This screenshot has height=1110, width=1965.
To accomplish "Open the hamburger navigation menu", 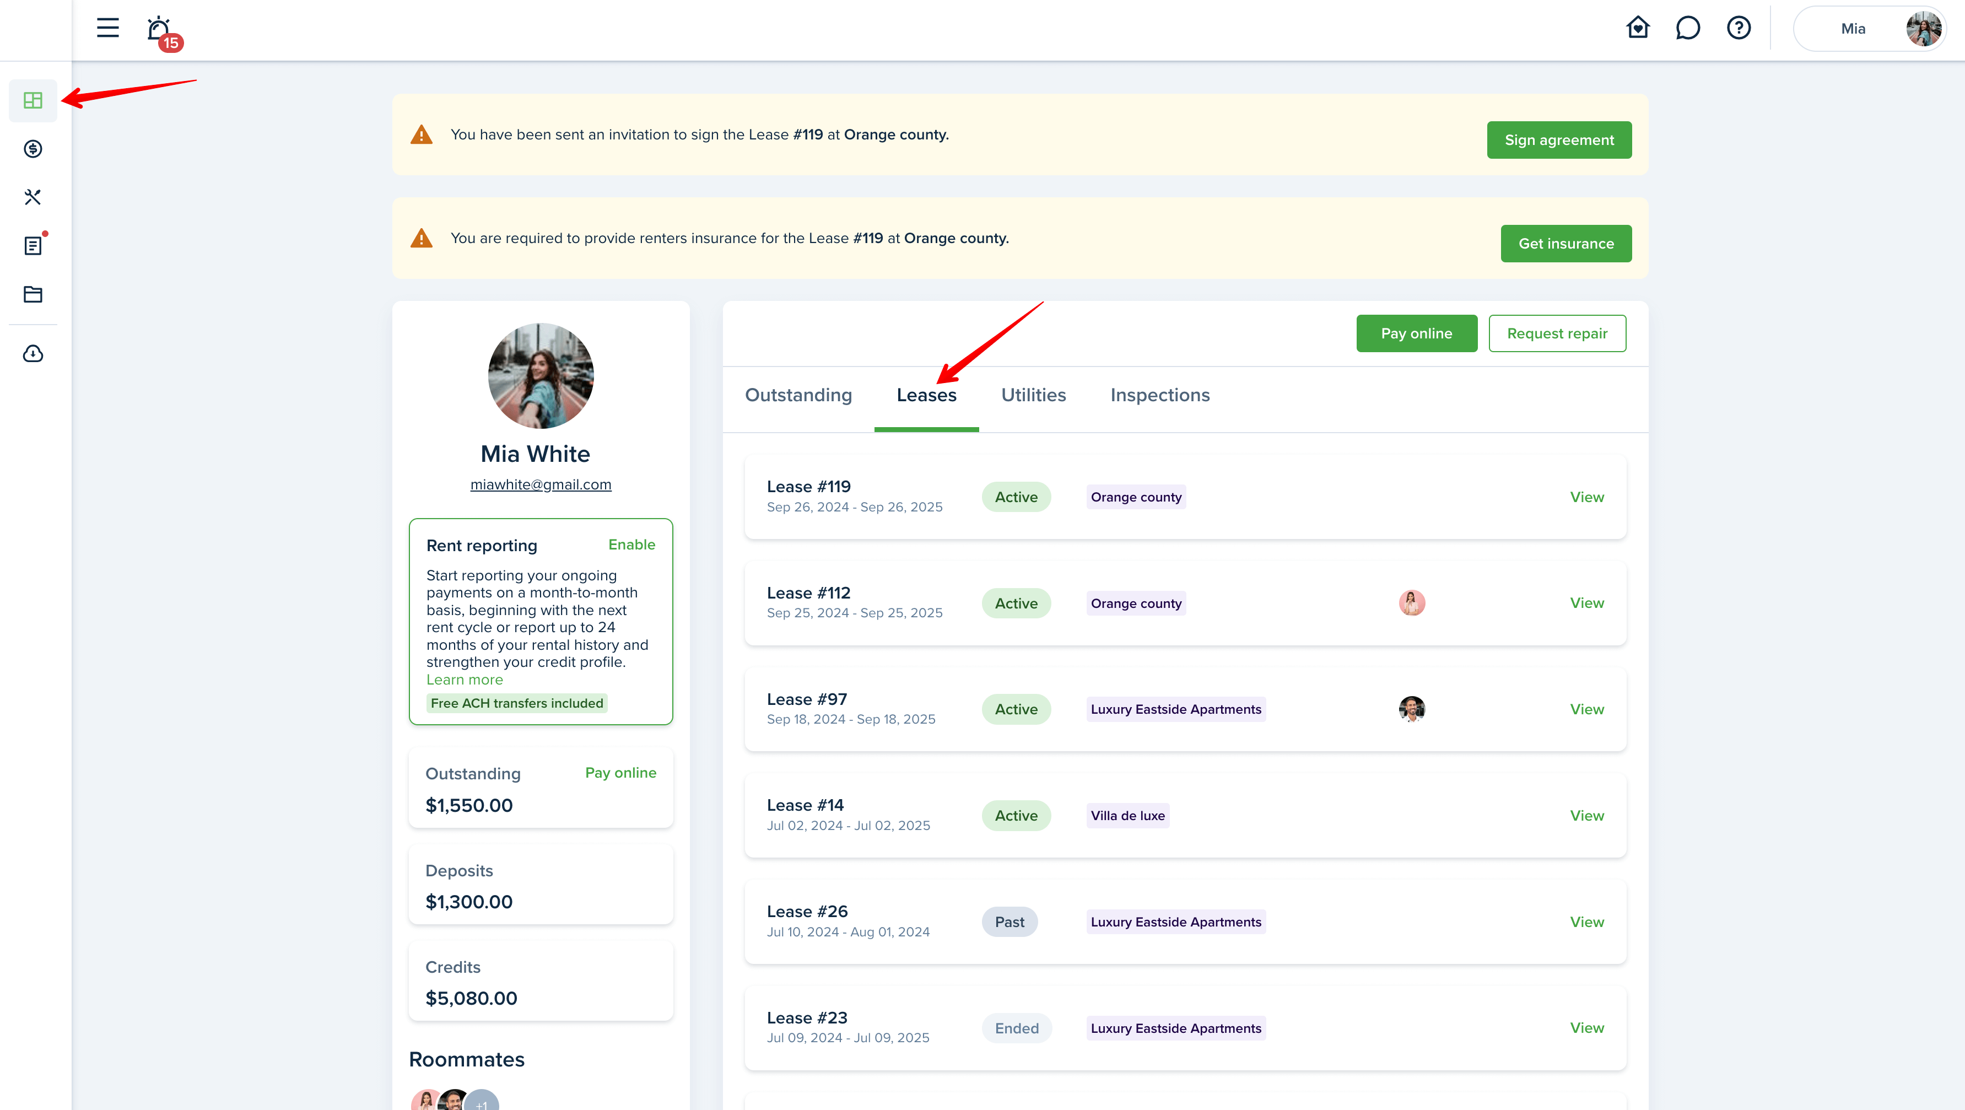I will coord(107,28).
